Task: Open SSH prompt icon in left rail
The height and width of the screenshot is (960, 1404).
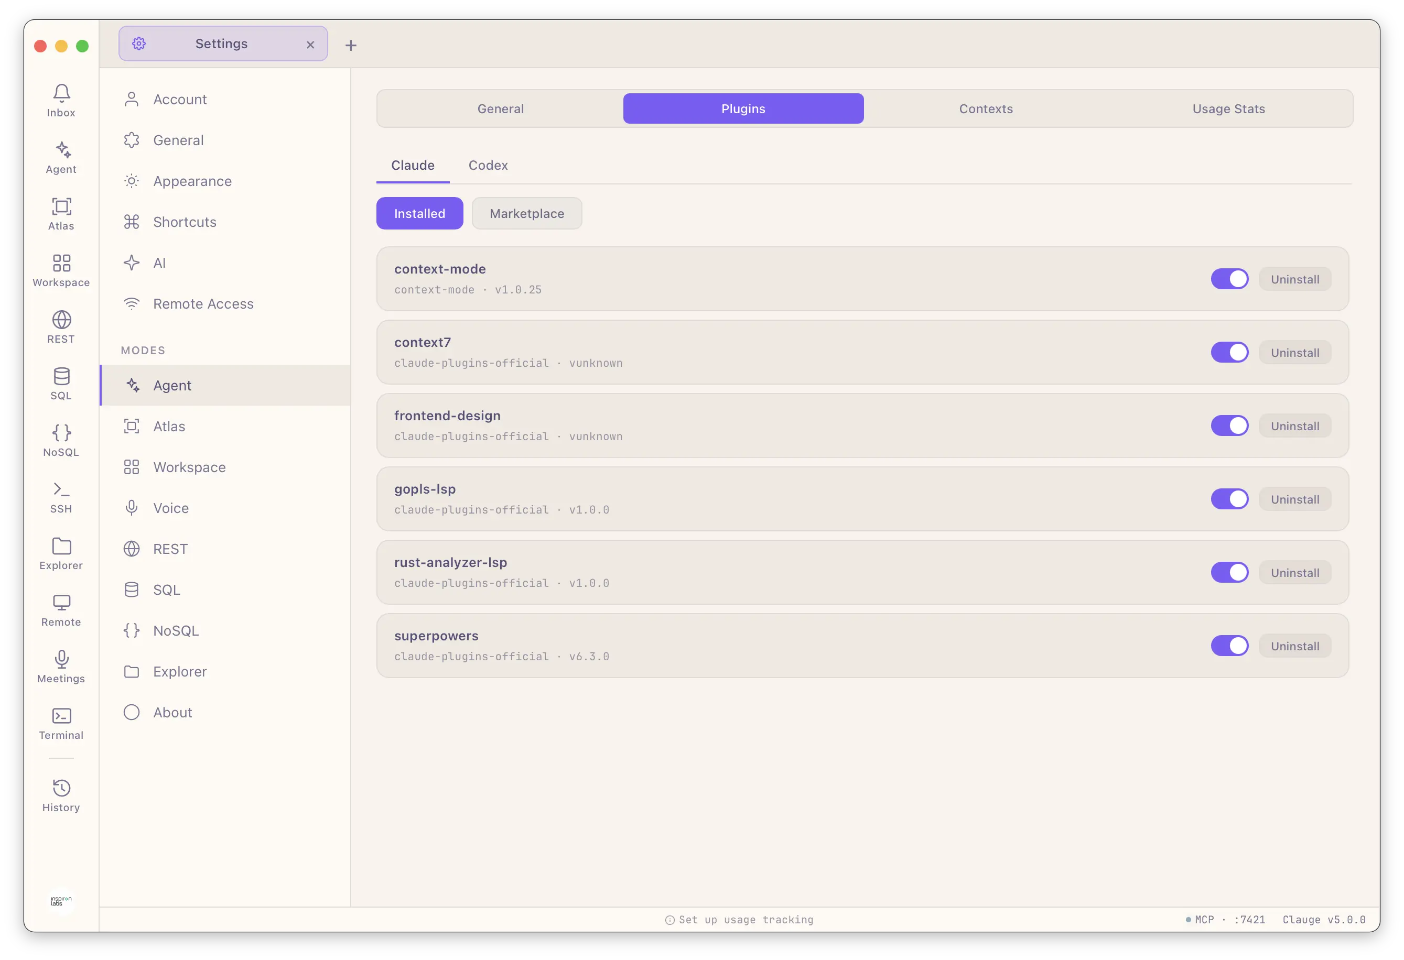Action: click(61, 497)
